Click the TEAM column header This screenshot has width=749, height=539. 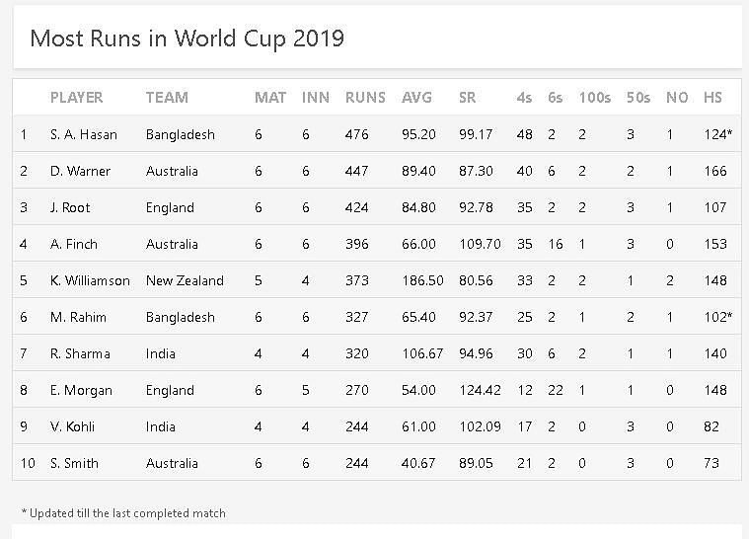click(167, 98)
